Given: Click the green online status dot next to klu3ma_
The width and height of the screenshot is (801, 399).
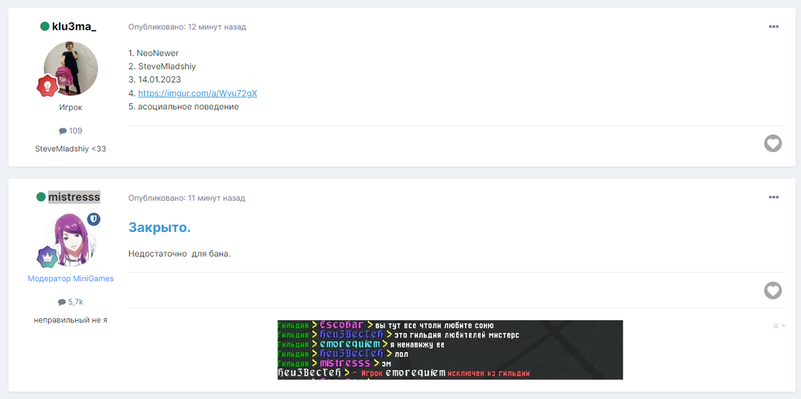Looking at the screenshot, I should pos(44,26).
